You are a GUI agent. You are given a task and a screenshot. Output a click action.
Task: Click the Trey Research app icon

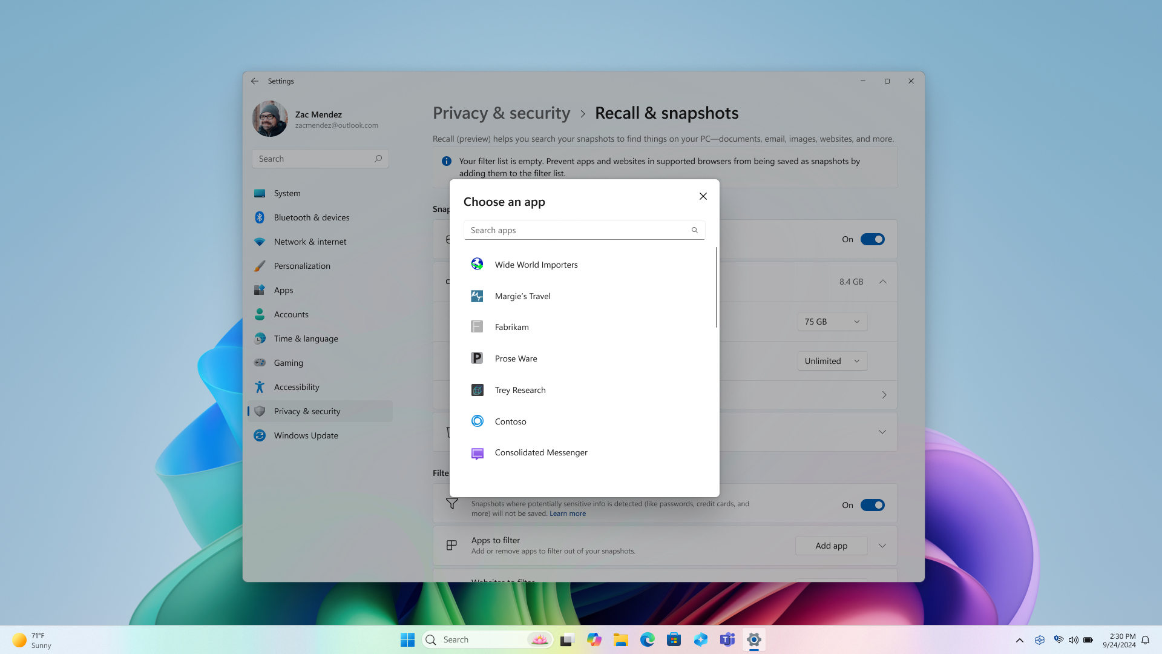point(478,390)
